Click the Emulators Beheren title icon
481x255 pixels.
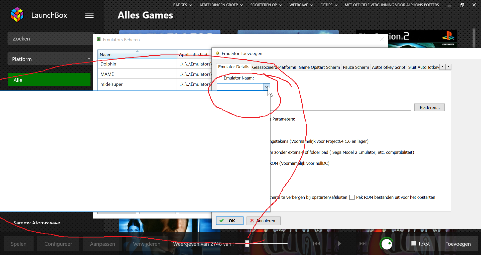[99, 39]
